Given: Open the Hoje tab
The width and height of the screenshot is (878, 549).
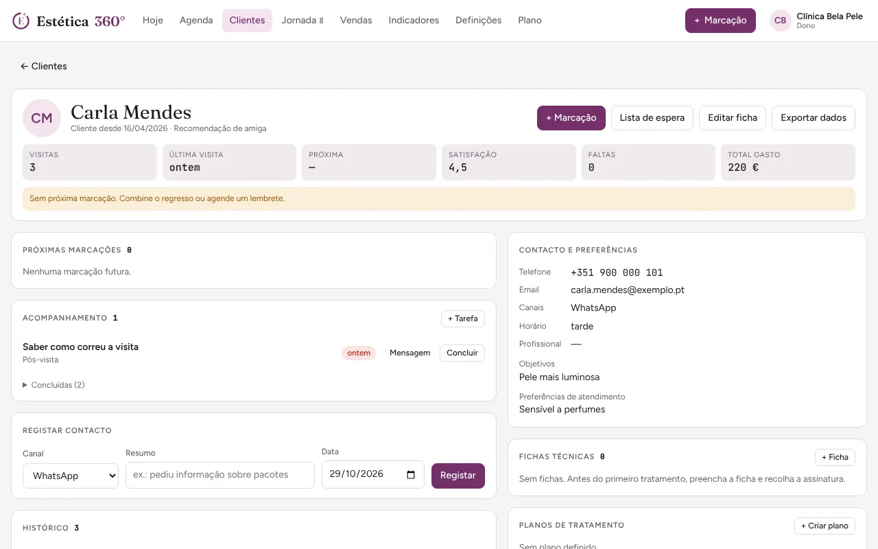Looking at the screenshot, I should pyautogui.click(x=153, y=21).
